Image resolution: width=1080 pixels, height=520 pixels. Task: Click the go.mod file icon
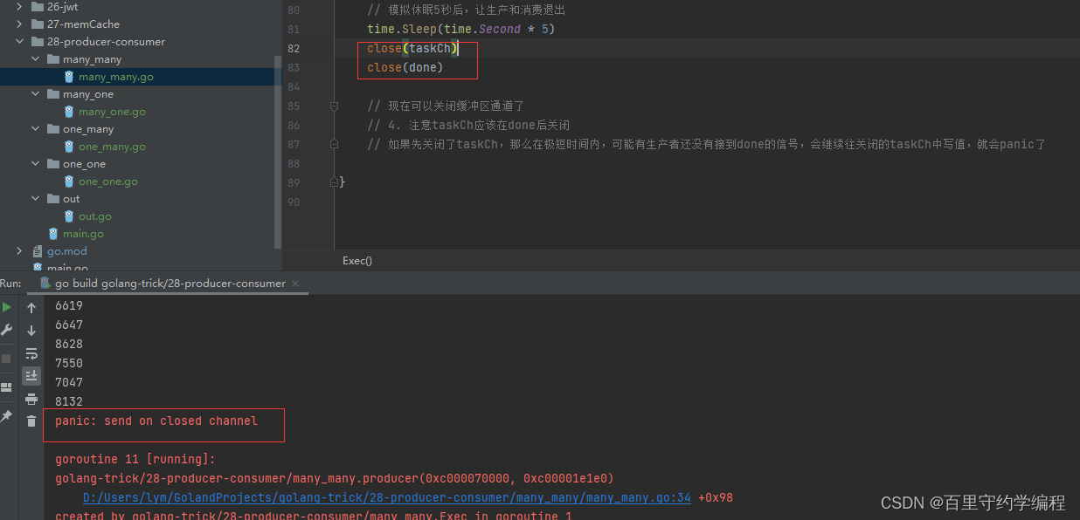click(x=37, y=251)
